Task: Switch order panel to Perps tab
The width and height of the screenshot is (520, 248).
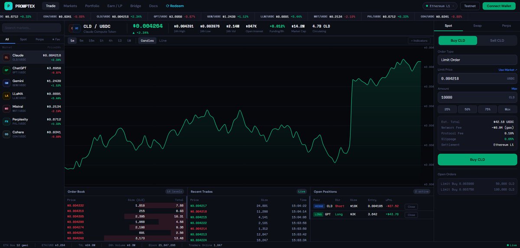Action: [506, 25]
